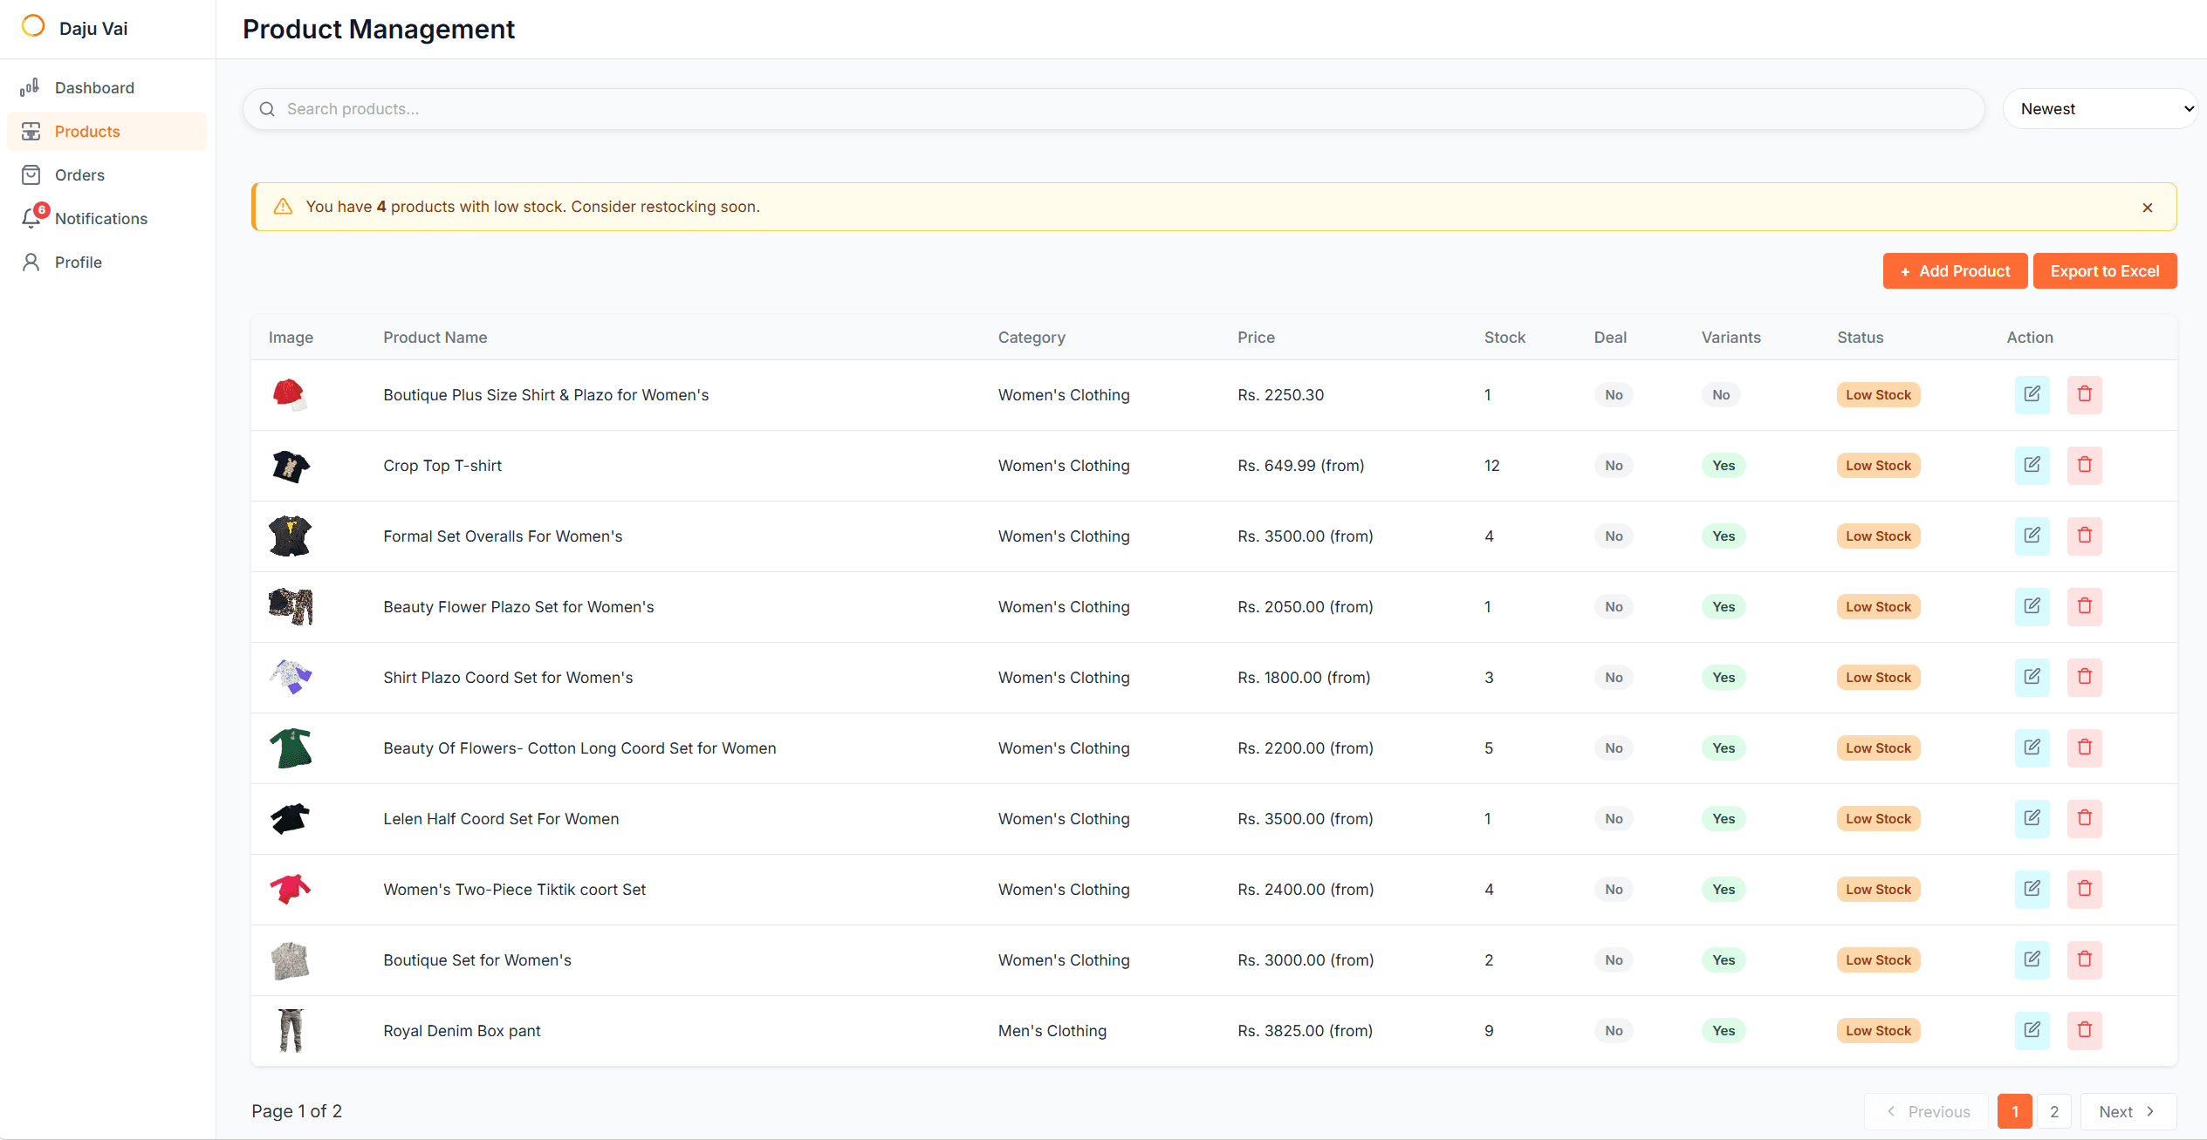Click the search magnifier icon
Screen dimensions: 2207x1140
tap(267, 109)
